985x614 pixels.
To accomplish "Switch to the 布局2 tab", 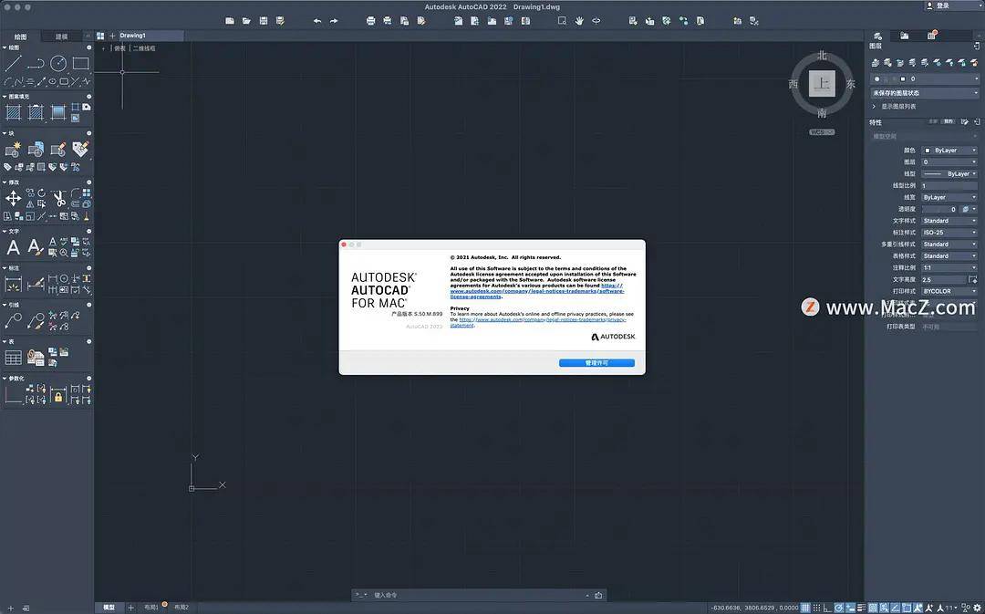I will (181, 608).
